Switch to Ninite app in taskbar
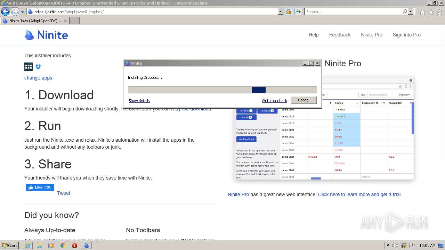This screenshot has height=250, width=445. (86, 245)
